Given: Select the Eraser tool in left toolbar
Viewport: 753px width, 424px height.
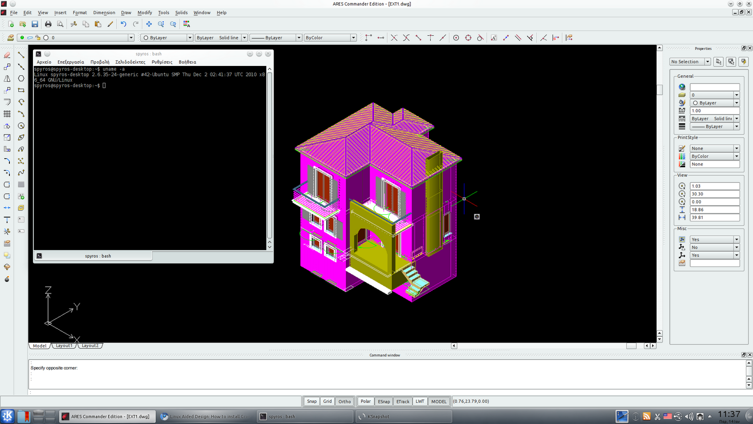Looking at the screenshot, I should coord(7,55).
